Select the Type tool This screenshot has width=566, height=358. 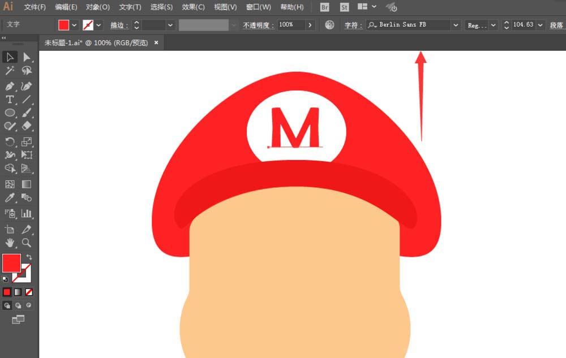coord(10,100)
